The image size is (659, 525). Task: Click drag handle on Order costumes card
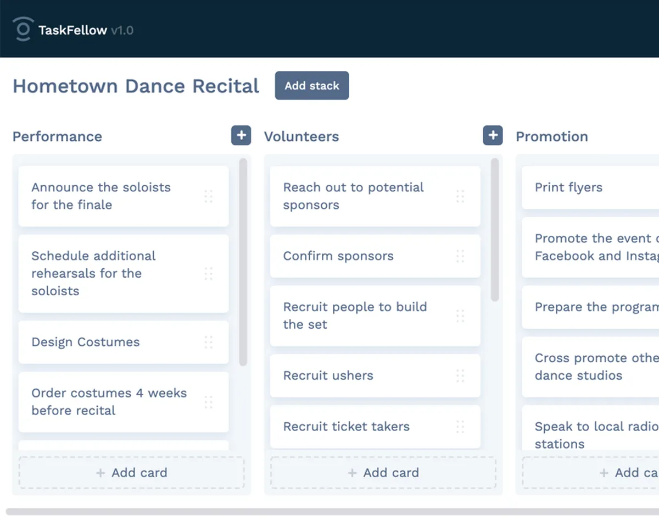(x=209, y=402)
